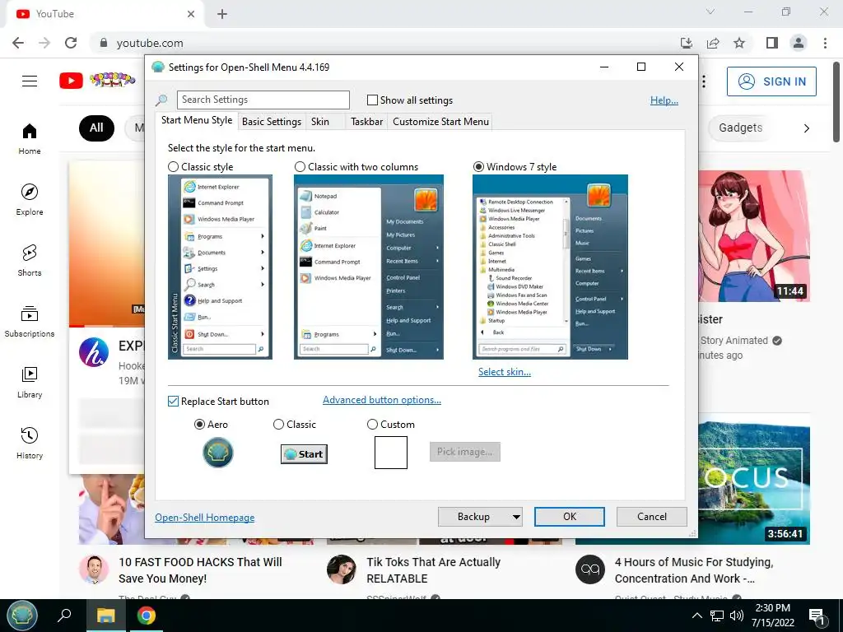The width and height of the screenshot is (843, 632).
Task: Click the Windows 7 style preview image
Action: coord(550,267)
